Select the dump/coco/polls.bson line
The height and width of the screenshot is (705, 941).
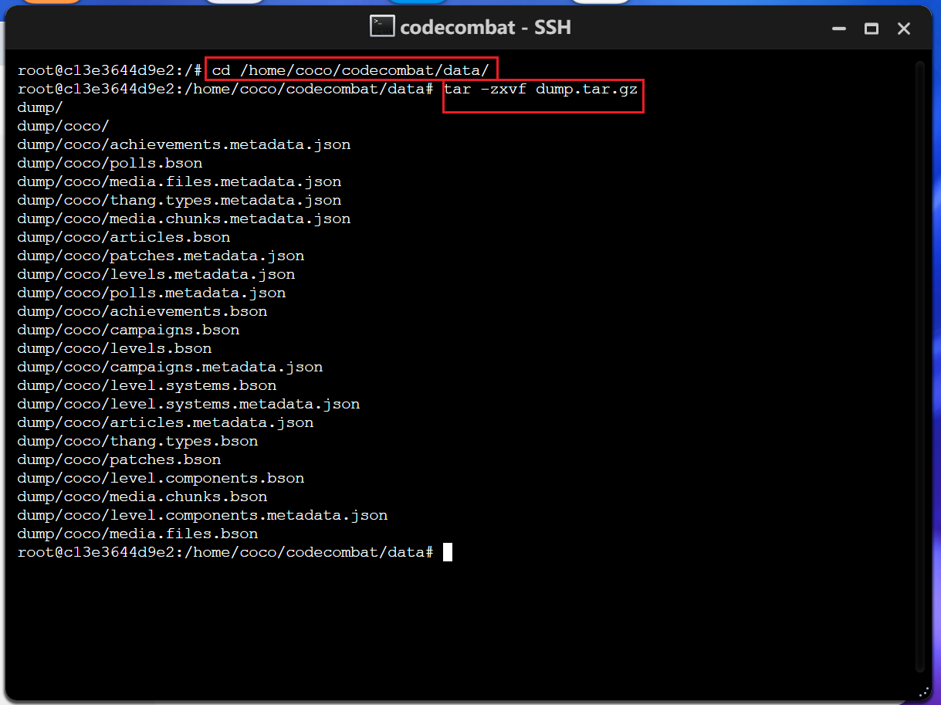pyautogui.click(x=110, y=163)
